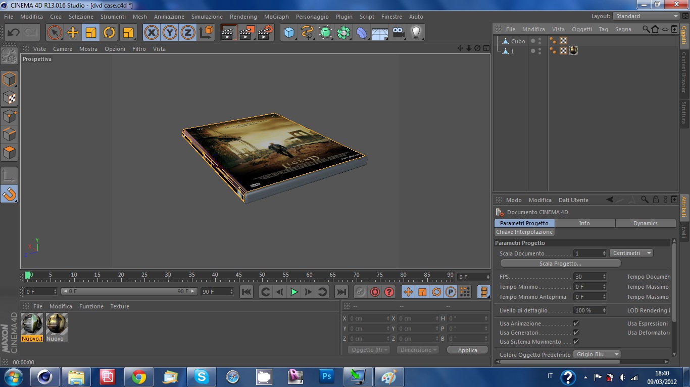
Task: Add a camera object
Action: point(398,33)
